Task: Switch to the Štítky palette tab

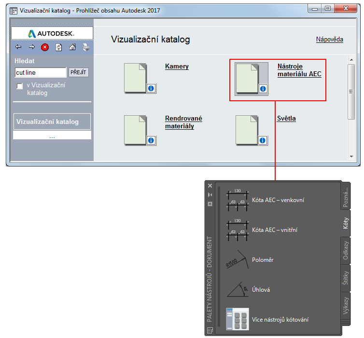Action: [346, 278]
